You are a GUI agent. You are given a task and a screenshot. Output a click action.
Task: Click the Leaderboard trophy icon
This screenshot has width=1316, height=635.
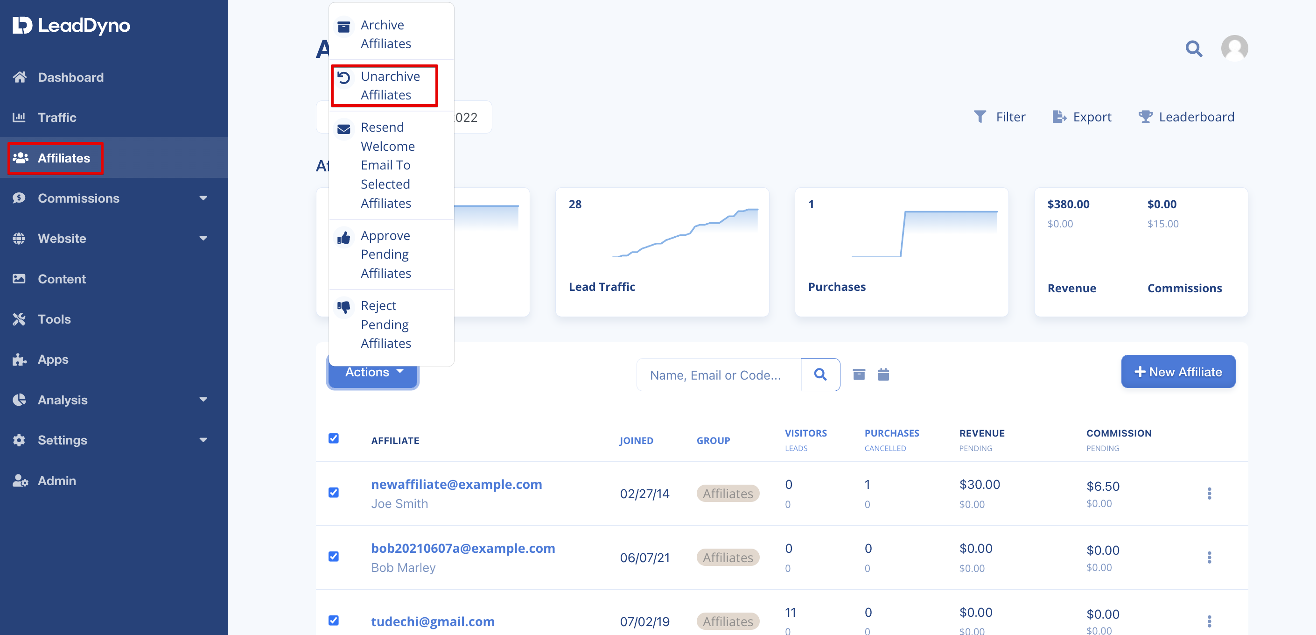pyautogui.click(x=1145, y=117)
